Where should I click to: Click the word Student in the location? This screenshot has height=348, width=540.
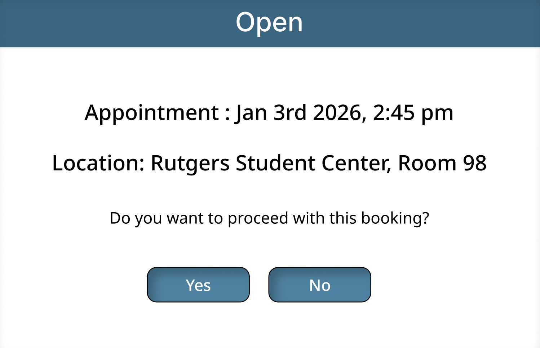point(275,163)
